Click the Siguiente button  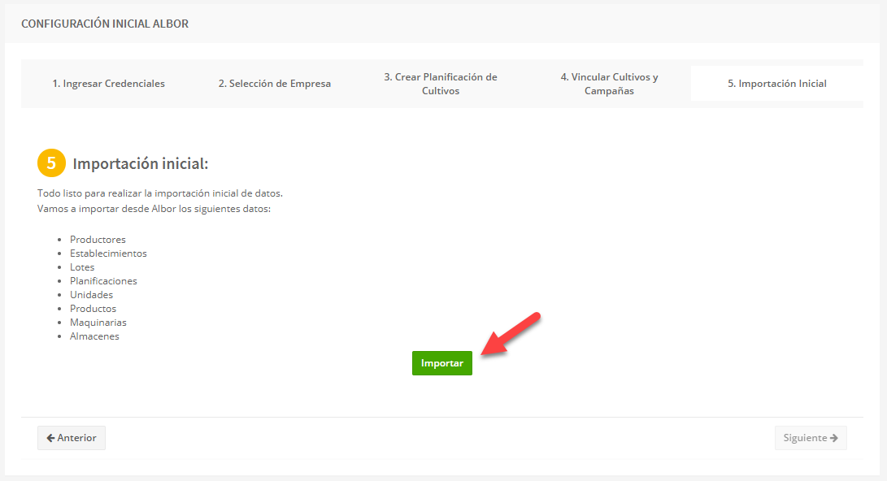(x=811, y=438)
